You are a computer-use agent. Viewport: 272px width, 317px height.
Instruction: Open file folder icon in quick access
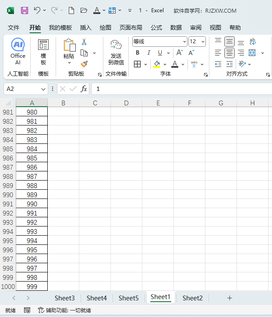pos(84,10)
